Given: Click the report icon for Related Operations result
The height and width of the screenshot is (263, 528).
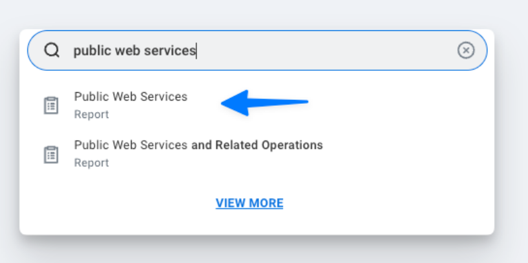Looking at the screenshot, I should coord(50,153).
